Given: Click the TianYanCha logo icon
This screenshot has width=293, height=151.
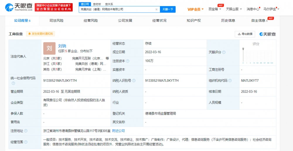Looking at the screenshot, I should [9, 8].
